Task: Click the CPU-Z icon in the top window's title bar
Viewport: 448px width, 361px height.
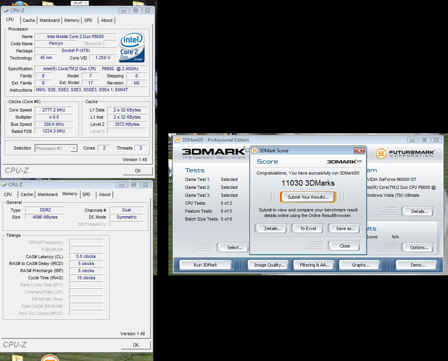Action: (x=6, y=11)
